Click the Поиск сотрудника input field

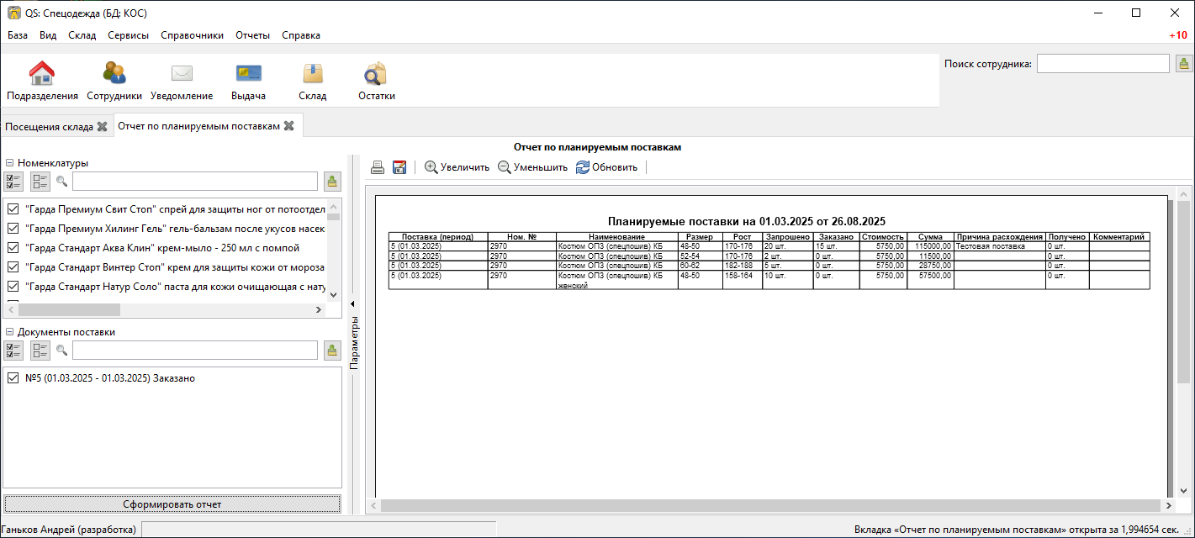pos(1102,64)
